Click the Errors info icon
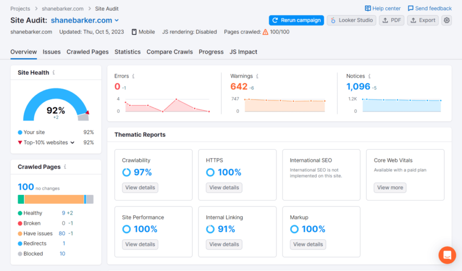Viewport: 462px width, 271px height. tap(133, 76)
